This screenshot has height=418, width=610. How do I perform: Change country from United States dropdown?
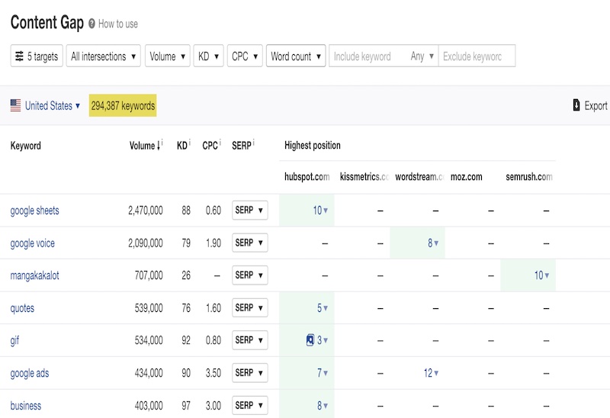coord(53,105)
